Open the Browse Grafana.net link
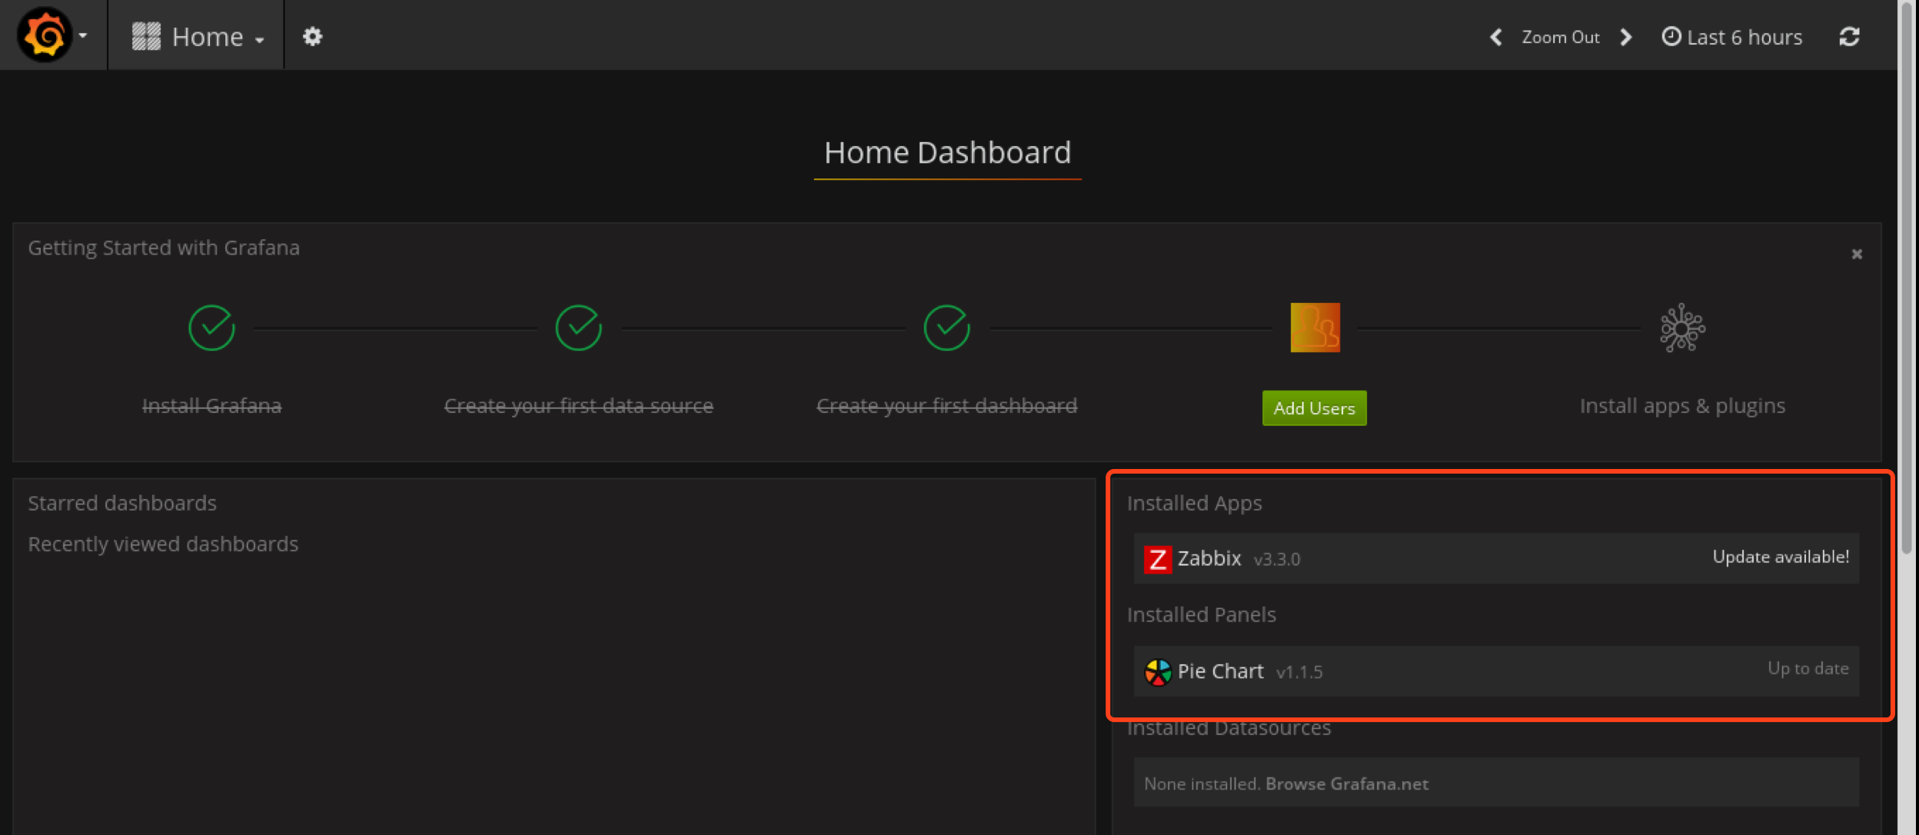The height and width of the screenshot is (835, 1919). click(x=1347, y=783)
